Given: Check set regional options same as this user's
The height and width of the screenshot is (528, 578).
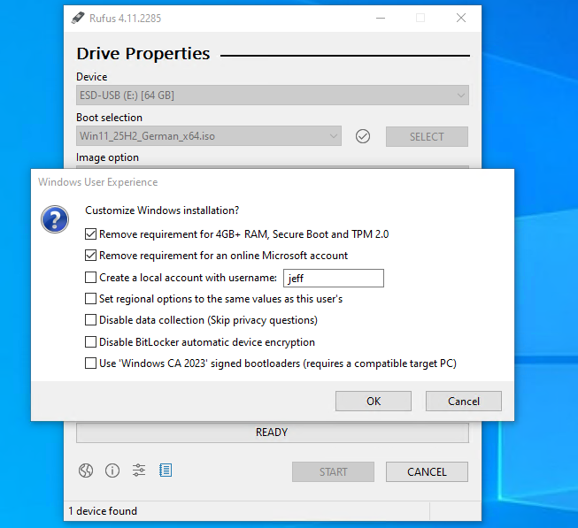Looking at the screenshot, I should point(91,299).
